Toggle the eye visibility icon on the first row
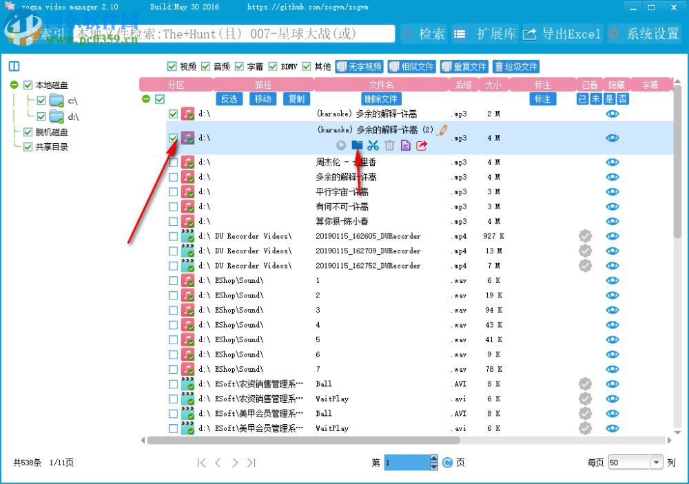The width and height of the screenshot is (689, 484). (x=613, y=114)
